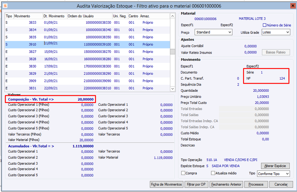Click the Processos button
Screen dimensions: 297x192
click(256, 184)
